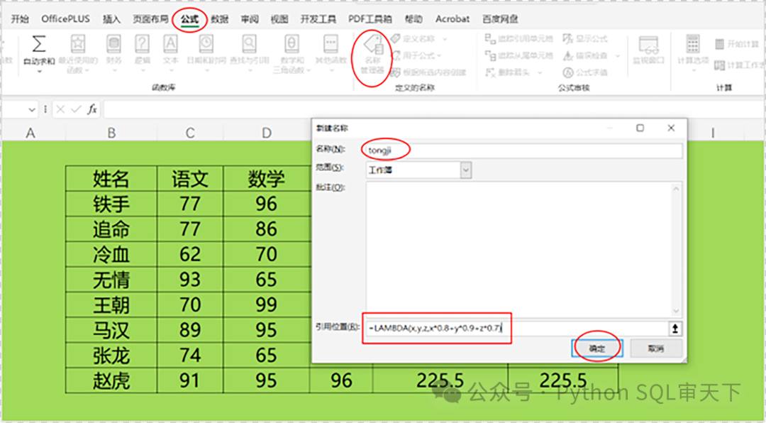The height and width of the screenshot is (423, 766).
Task: Click the 取消 (Cancel) button
Action: (x=656, y=348)
